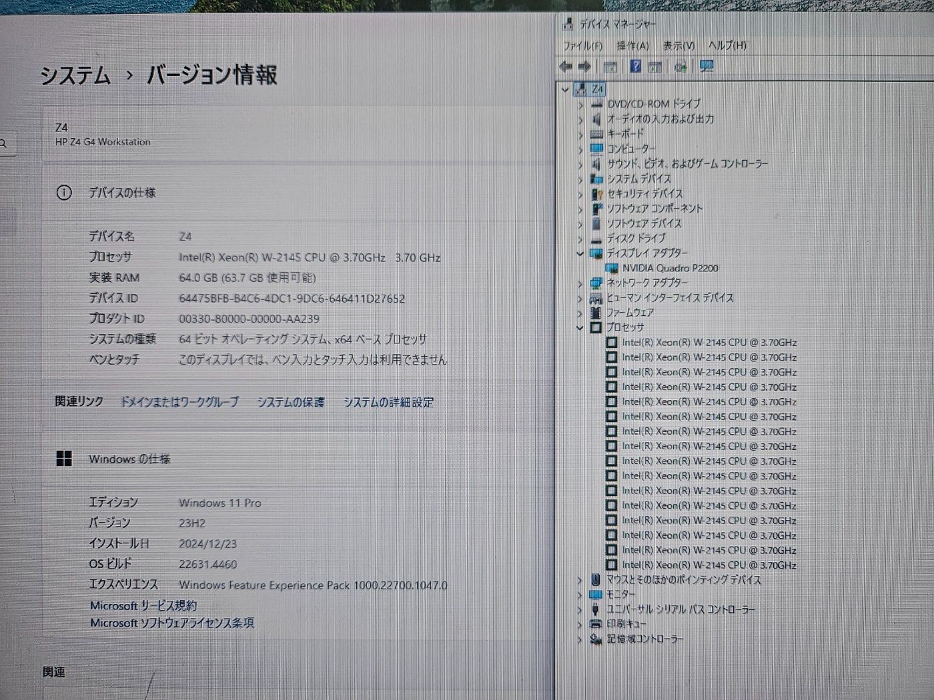Click the バージョン情報 page title
This screenshot has width=934, height=700.
tap(211, 75)
